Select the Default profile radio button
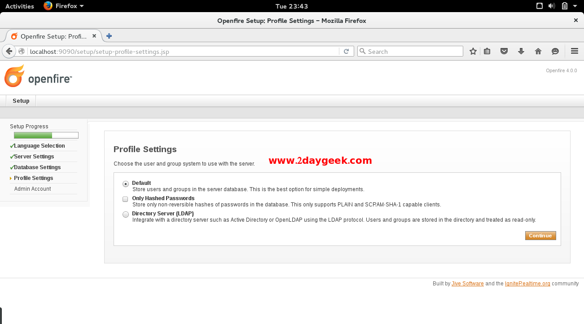Screen dimensions: 584x324 pos(126,184)
